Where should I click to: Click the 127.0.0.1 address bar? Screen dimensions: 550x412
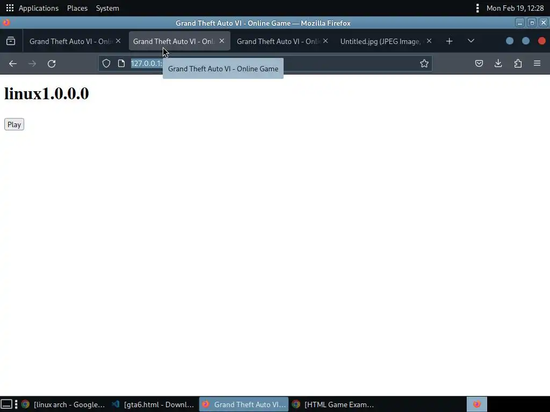click(265, 63)
